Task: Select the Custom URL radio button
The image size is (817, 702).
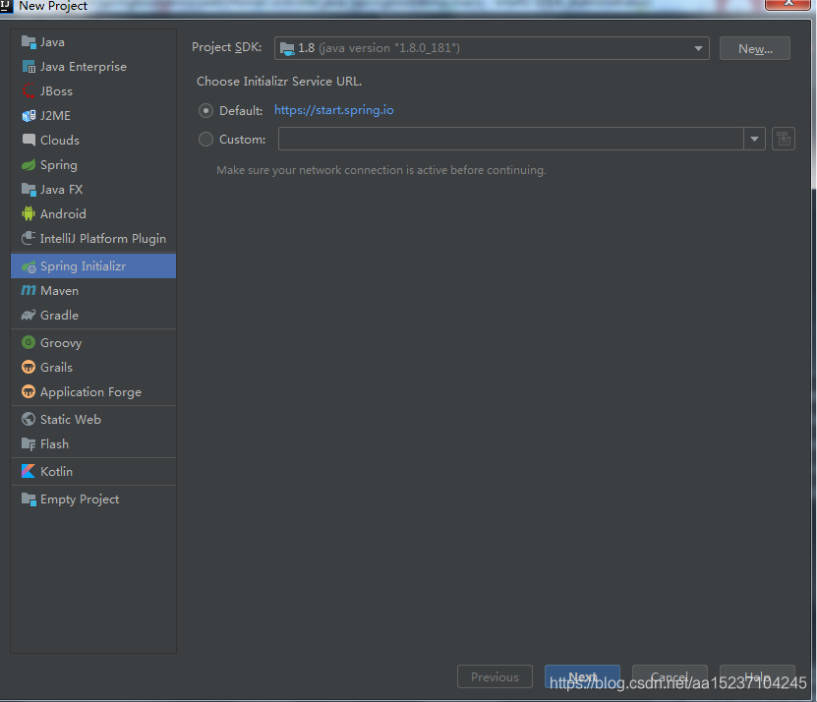Action: click(x=205, y=140)
